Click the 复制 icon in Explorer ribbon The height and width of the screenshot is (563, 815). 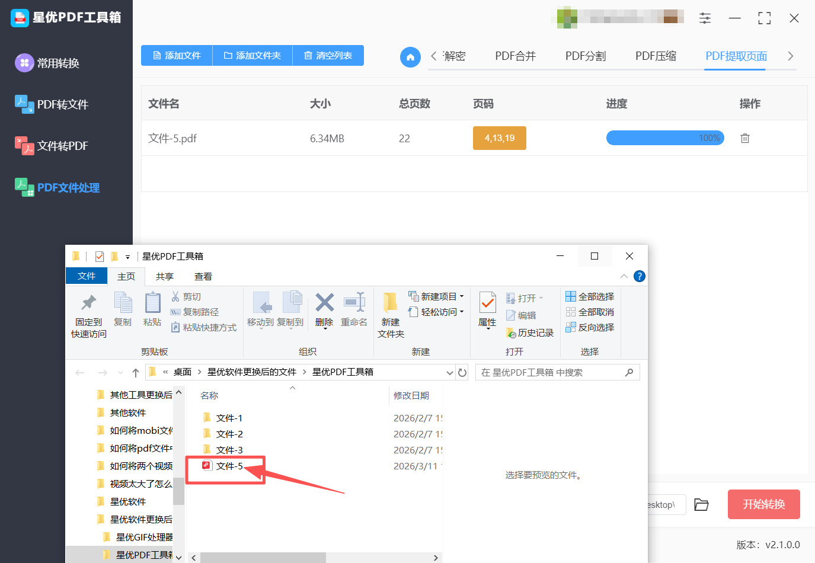(123, 302)
